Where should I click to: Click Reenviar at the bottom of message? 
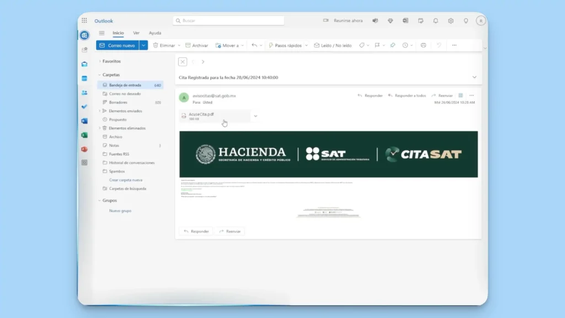230,231
